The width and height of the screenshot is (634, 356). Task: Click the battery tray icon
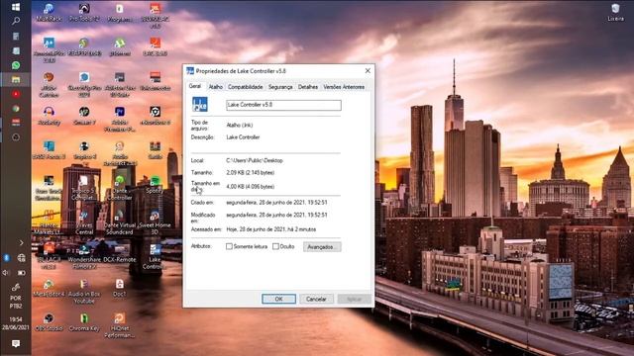[x=22, y=273]
